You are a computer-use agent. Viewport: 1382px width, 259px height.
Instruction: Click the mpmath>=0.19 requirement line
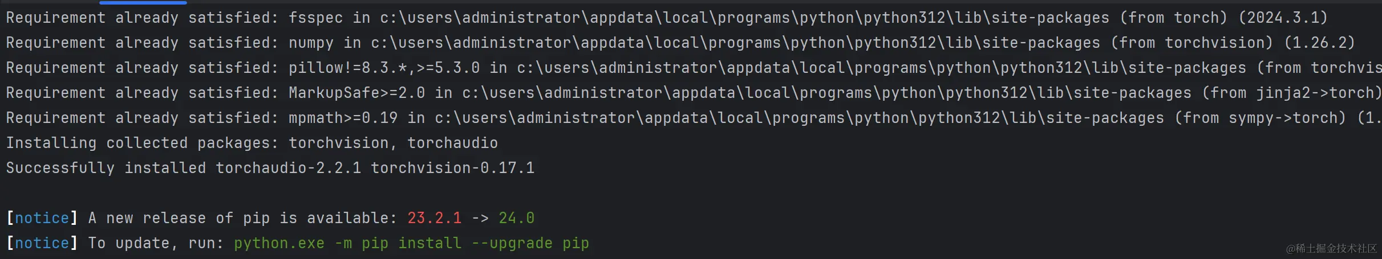point(694,118)
